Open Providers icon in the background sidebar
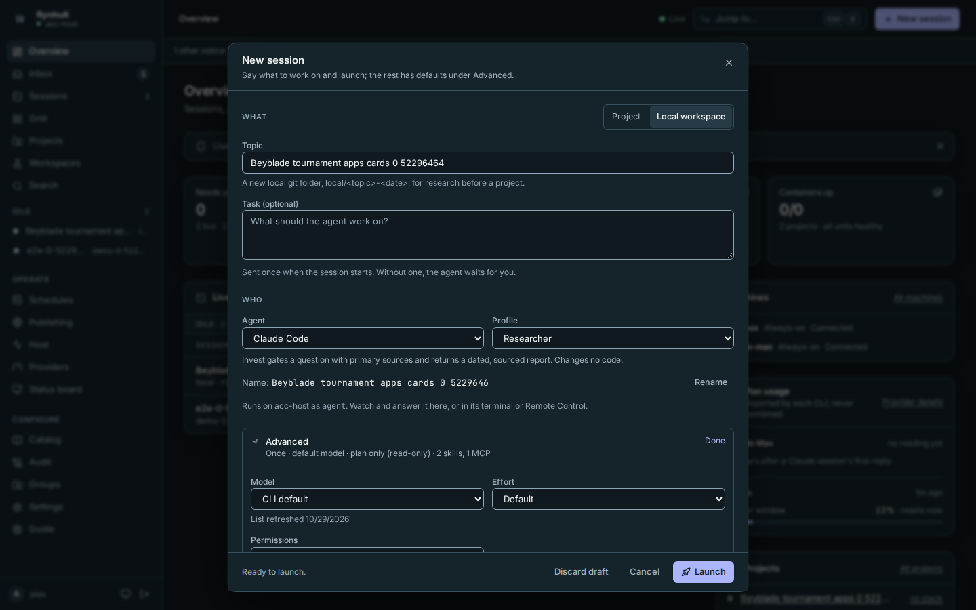Viewport: 976px width, 610px height. tap(18, 367)
